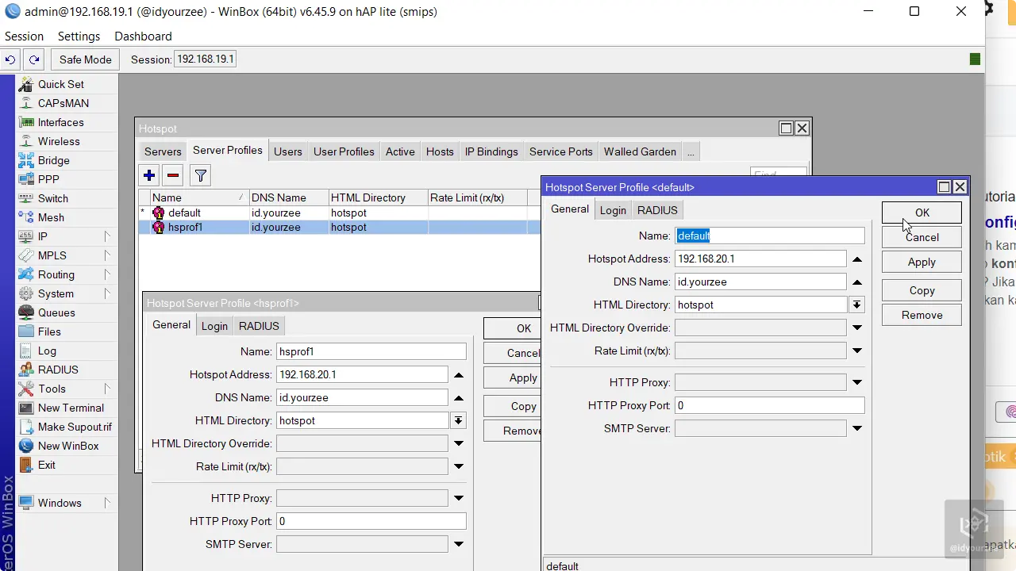Expand HTML Directory Override in default profile
Viewport: 1016px width, 571px height.
click(x=856, y=328)
